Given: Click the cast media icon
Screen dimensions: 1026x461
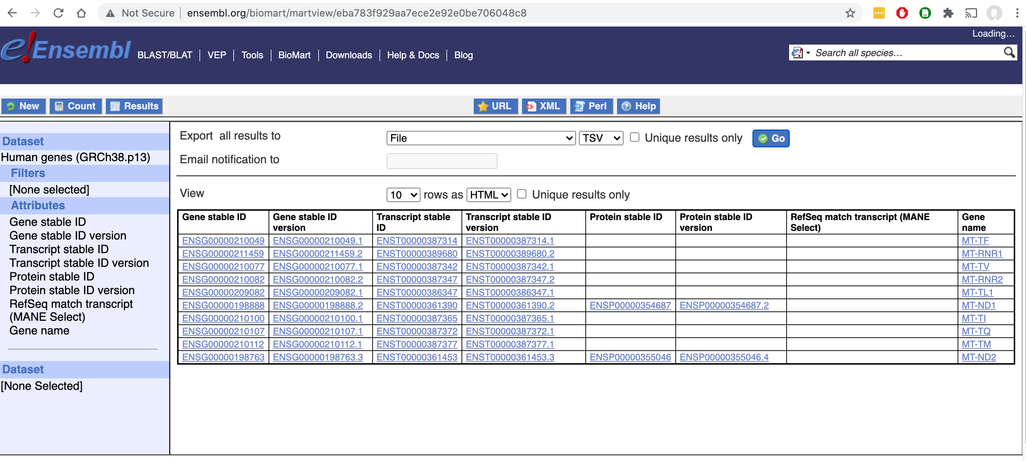Looking at the screenshot, I should click(971, 13).
